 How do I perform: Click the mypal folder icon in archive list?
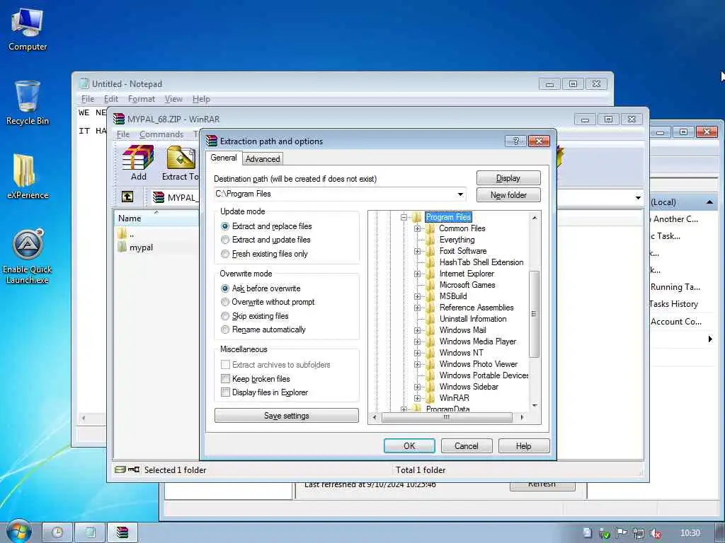click(x=122, y=247)
